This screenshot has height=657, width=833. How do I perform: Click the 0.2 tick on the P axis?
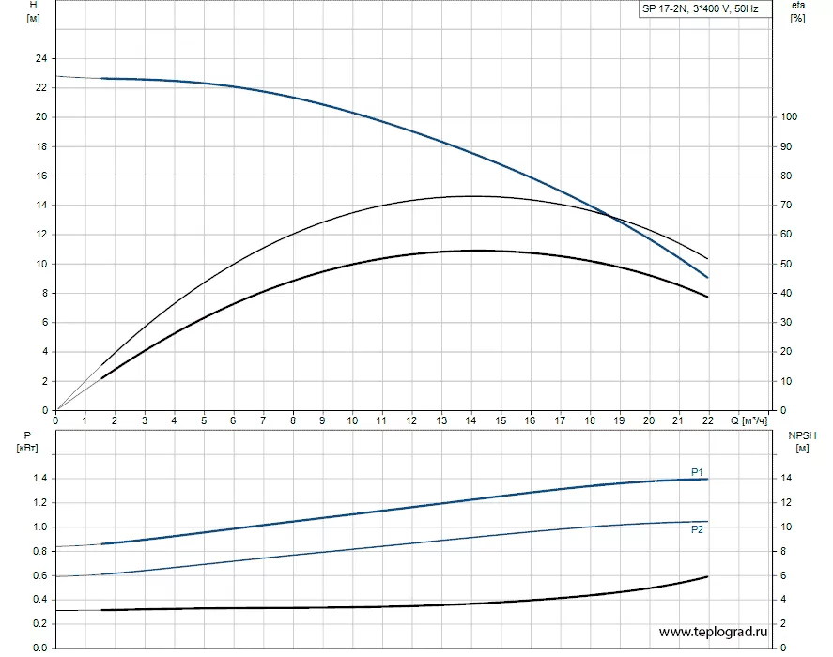coord(39,624)
